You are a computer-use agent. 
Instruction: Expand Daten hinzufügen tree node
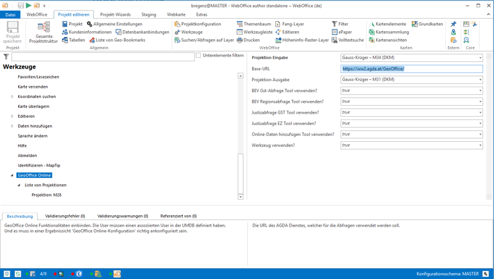12,126
